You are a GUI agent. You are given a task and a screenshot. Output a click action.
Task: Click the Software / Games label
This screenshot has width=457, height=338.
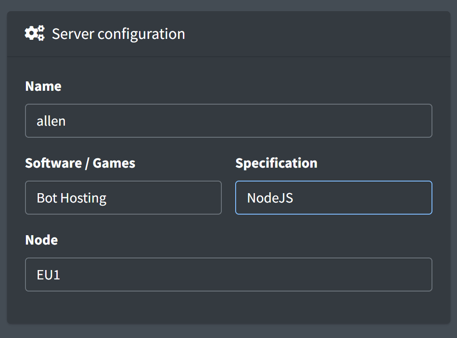click(x=80, y=163)
